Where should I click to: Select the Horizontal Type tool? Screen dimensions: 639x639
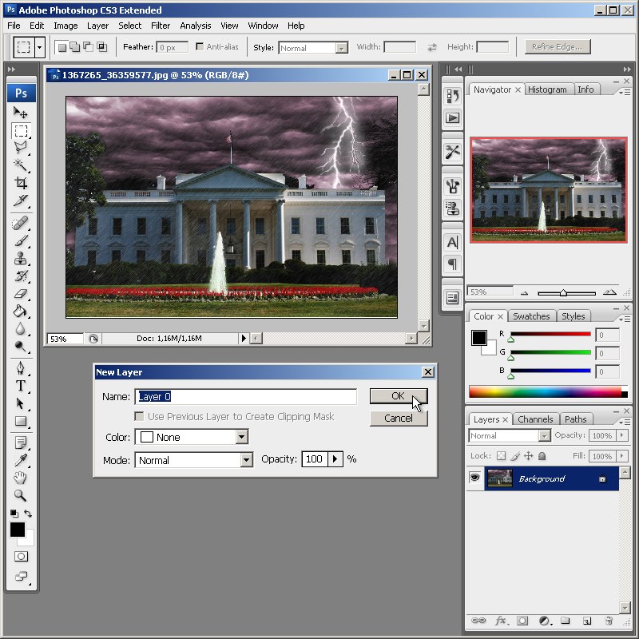pyautogui.click(x=21, y=386)
